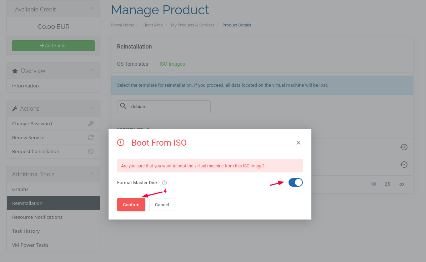Collapse the Available Credit panel

(92, 9)
